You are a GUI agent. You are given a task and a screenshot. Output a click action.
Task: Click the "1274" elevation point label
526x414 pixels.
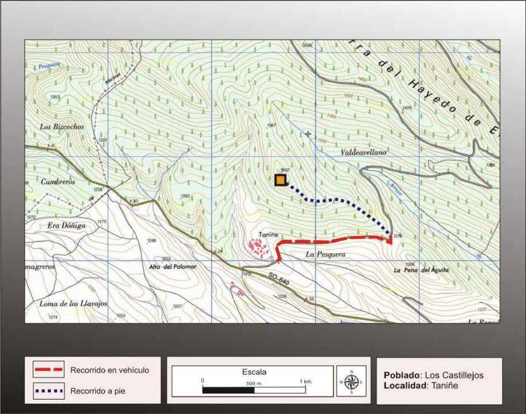click(53, 317)
